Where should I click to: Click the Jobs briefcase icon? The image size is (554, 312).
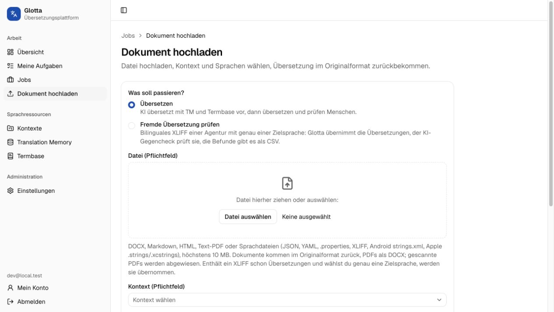[x=11, y=80]
